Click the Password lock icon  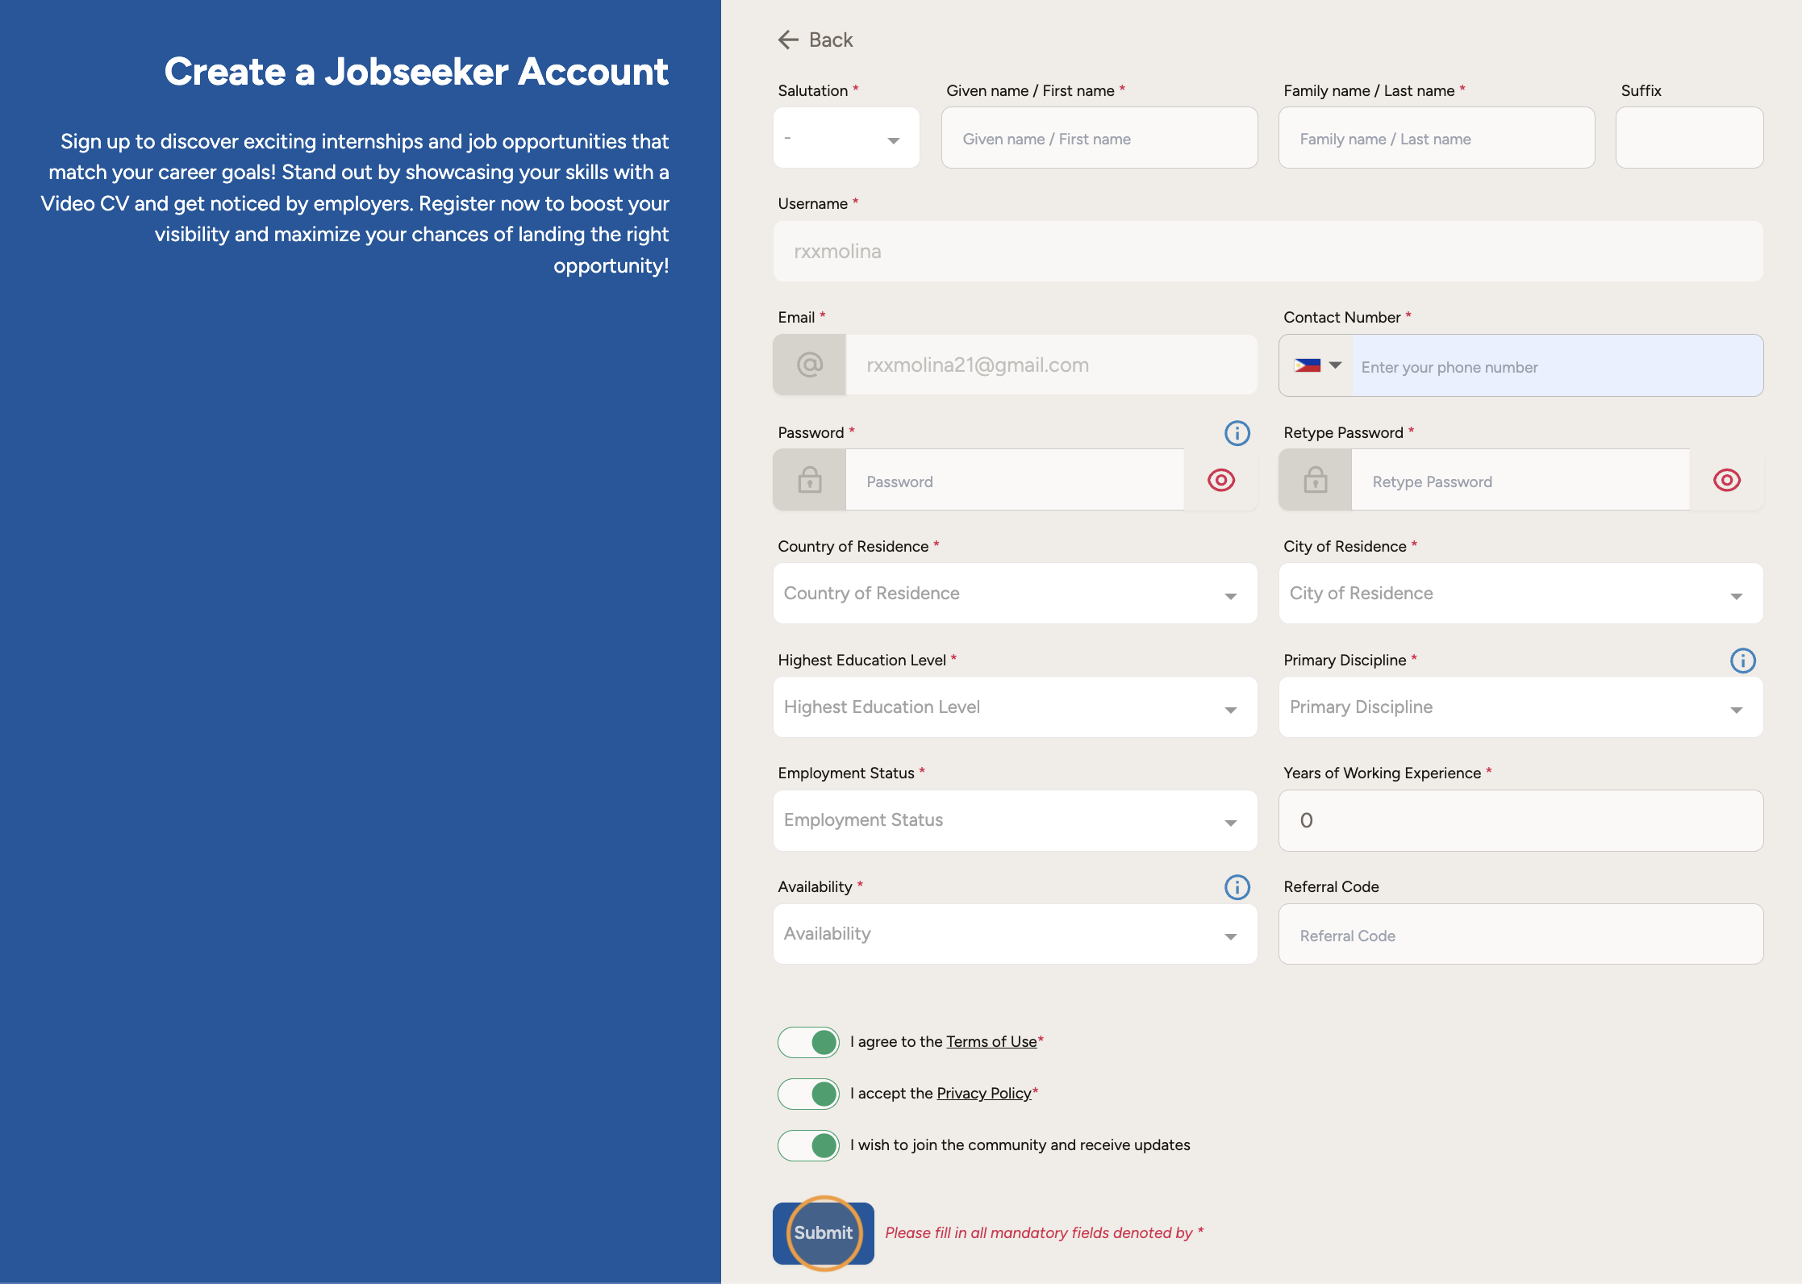click(x=810, y=481)
